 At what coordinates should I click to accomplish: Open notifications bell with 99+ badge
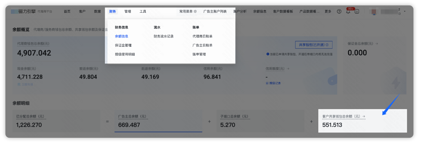click(x=348, y=11)
